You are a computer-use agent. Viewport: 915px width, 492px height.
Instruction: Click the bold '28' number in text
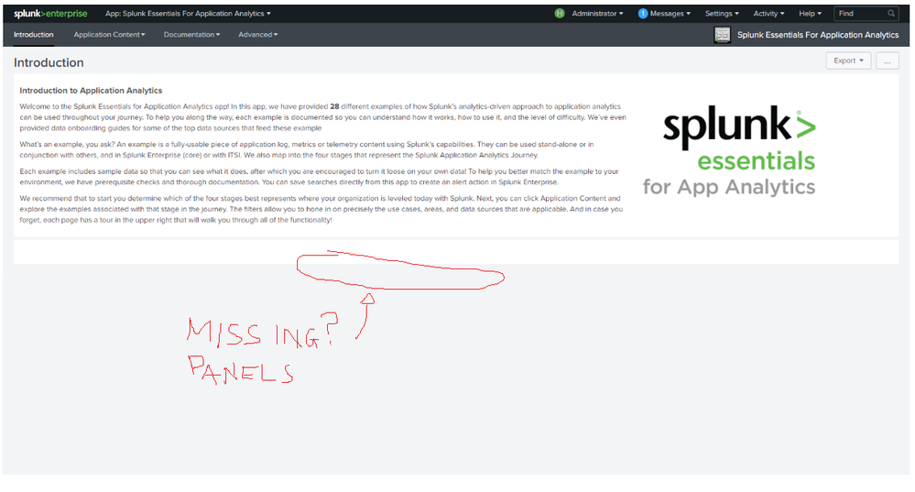coord(334,106)
